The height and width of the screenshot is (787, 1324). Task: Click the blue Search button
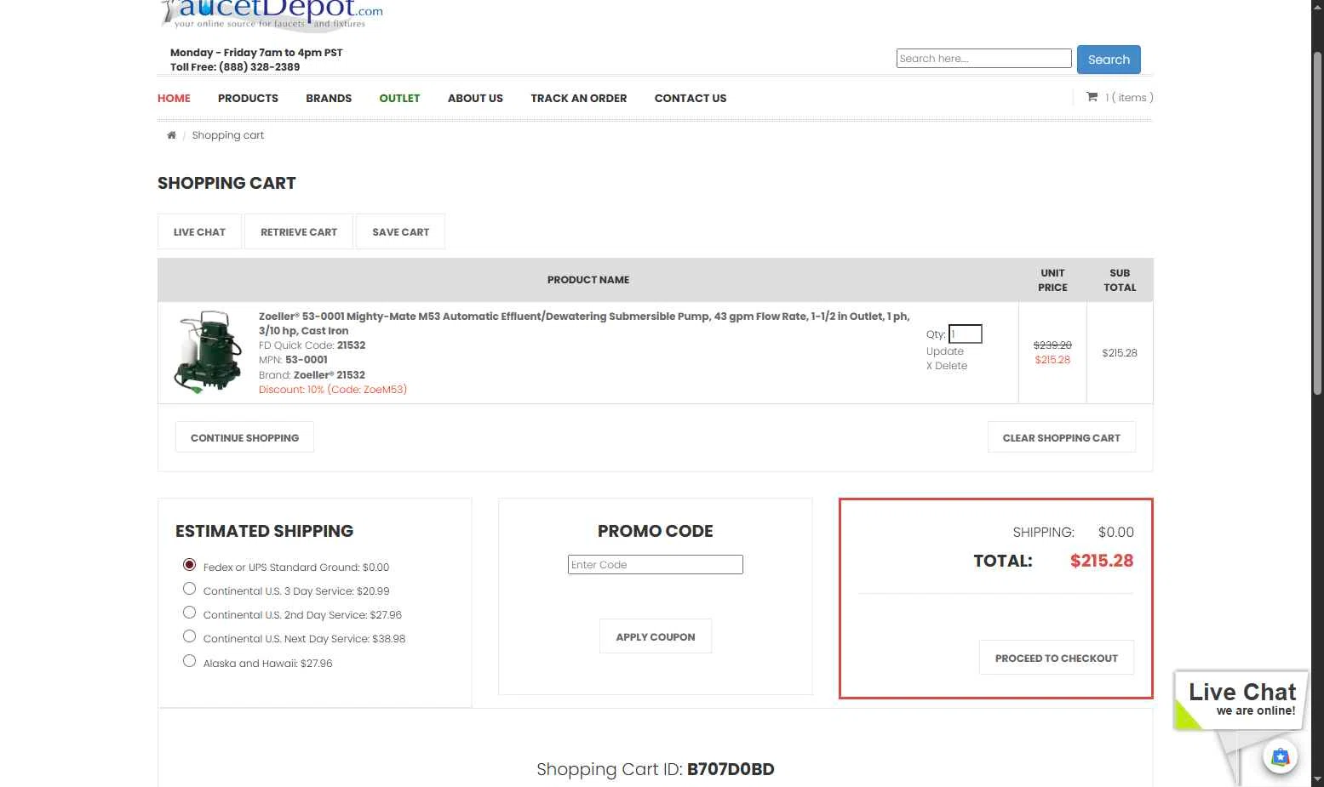tap(1109, 60)
